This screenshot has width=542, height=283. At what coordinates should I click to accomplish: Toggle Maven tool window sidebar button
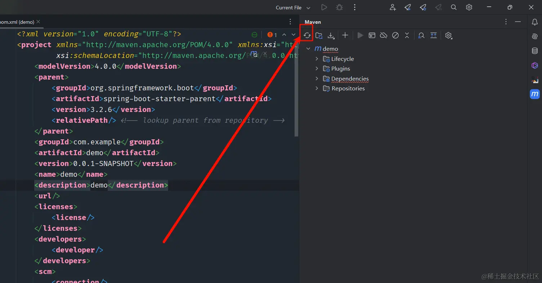[535, 94]
